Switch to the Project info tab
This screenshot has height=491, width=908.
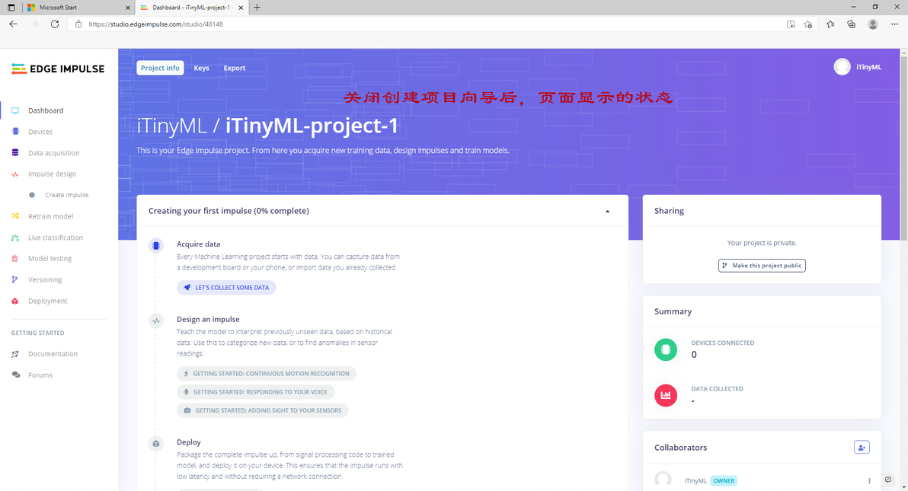pyautogui.click(x=161, y=68)
